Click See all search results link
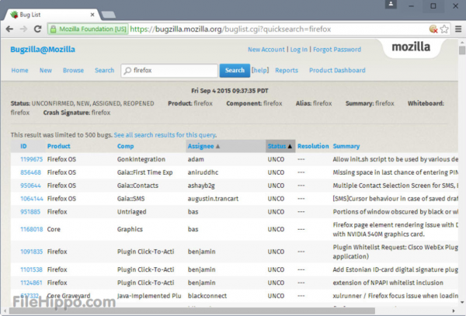Viewport: 466px width, 316px height. pyautogui.click(x=165, y=135)
